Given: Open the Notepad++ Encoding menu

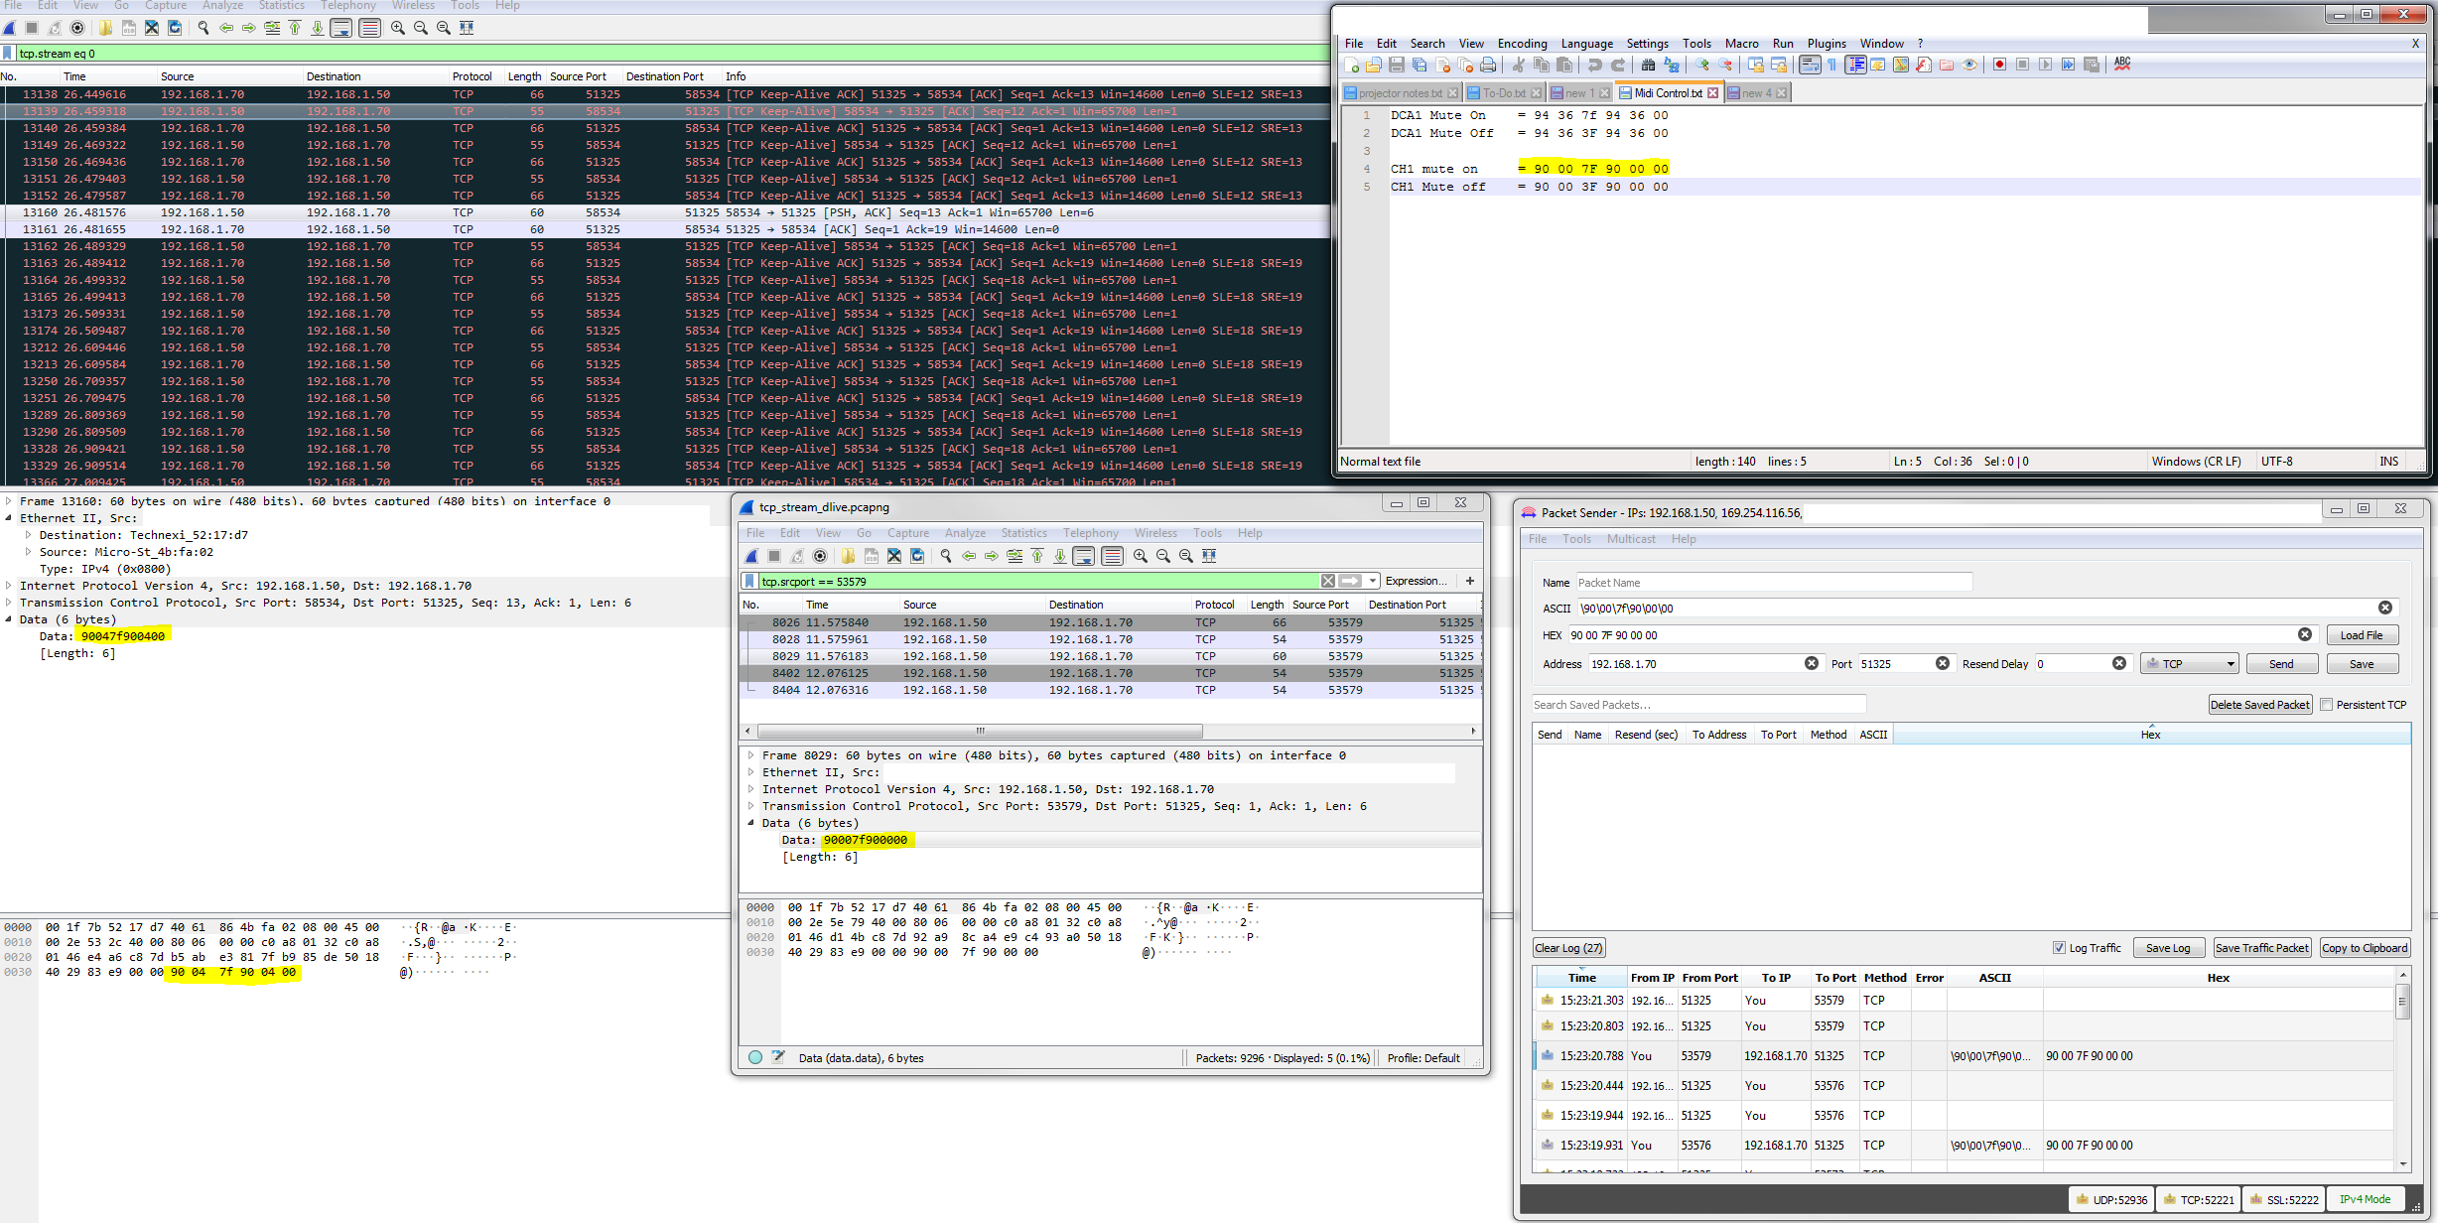Looking at the screenshot, I should click(1522, 44).
